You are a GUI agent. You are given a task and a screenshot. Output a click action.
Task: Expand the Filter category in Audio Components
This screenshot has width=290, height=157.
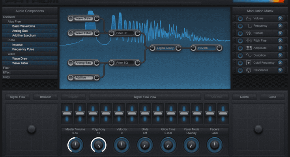click(x=6, y=68)
